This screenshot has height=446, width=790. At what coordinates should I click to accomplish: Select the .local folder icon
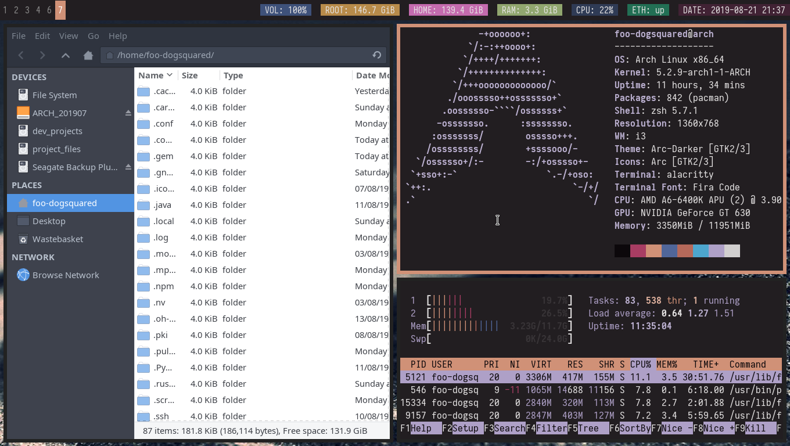[143, 221]
